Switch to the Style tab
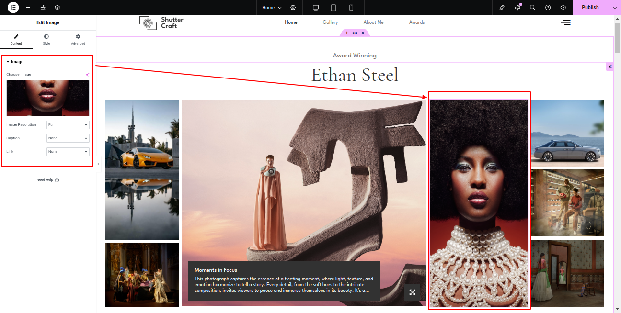The width and height of the screenshot is (621, 313). point(46,39)
